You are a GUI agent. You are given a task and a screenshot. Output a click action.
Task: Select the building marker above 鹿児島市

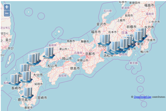[x=28, y=92]
